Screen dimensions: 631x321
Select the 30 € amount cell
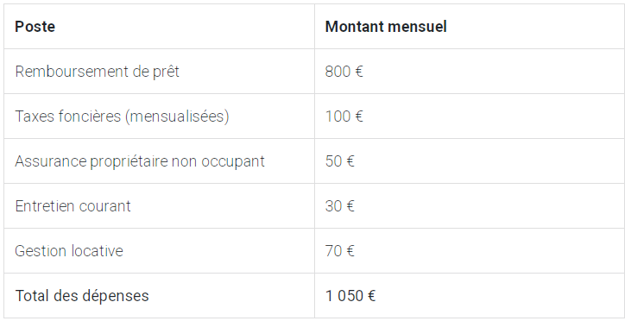tap(470, 206)
